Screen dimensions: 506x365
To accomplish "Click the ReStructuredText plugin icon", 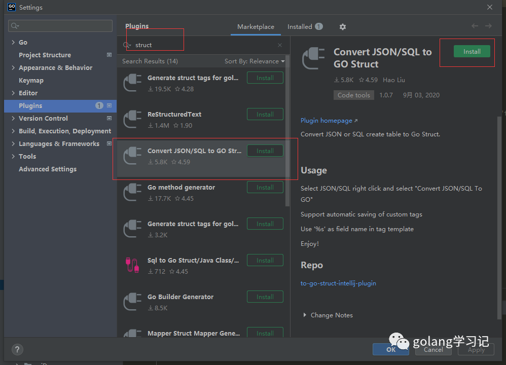I will click(132, 119).
